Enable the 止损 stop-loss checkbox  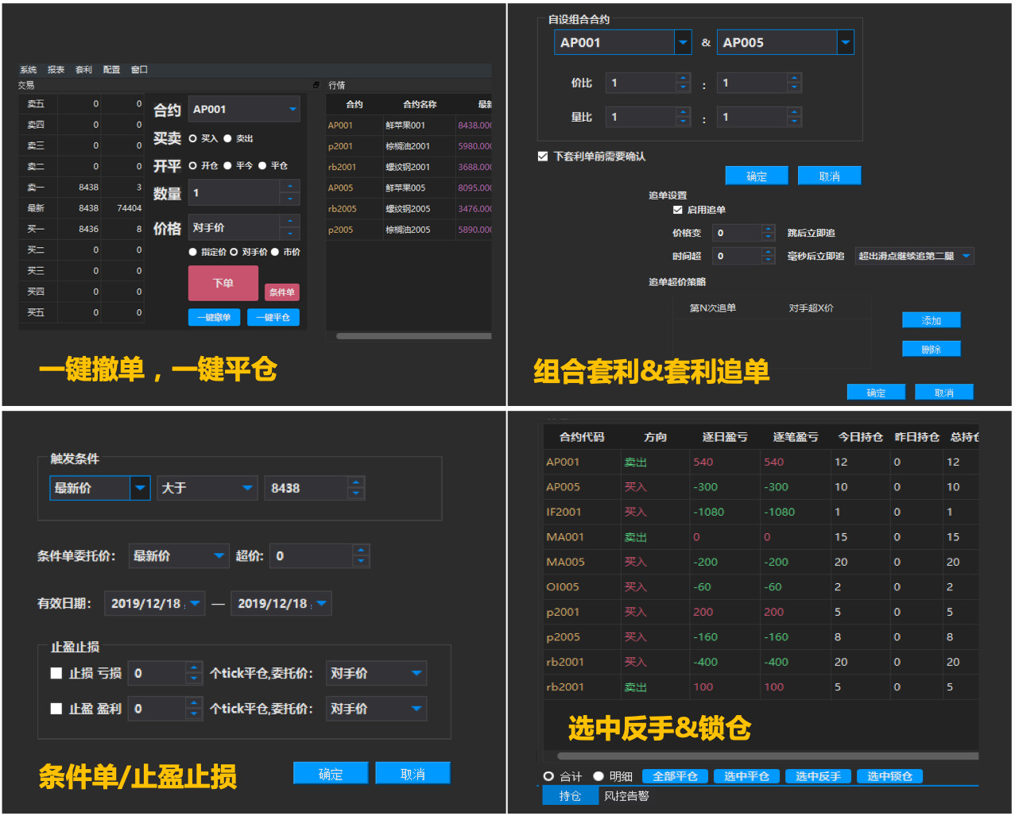(56, 673)
